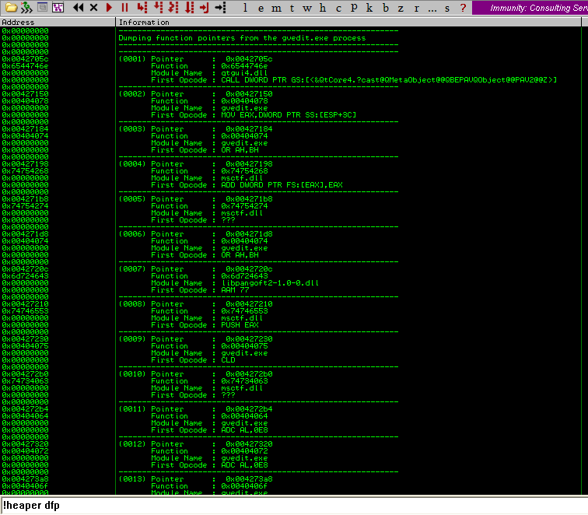Select the 'First Opcode : AAM 77' line
This screenshot has width=588, height=515.
(x=200, y=290)
